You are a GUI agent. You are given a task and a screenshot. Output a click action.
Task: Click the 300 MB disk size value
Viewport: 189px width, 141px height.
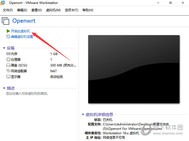63,65
